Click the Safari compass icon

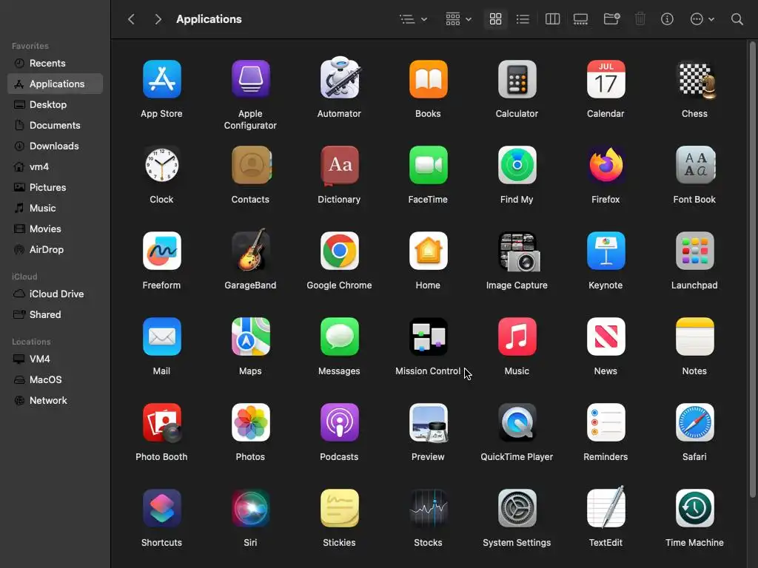[x=694, y=422]
